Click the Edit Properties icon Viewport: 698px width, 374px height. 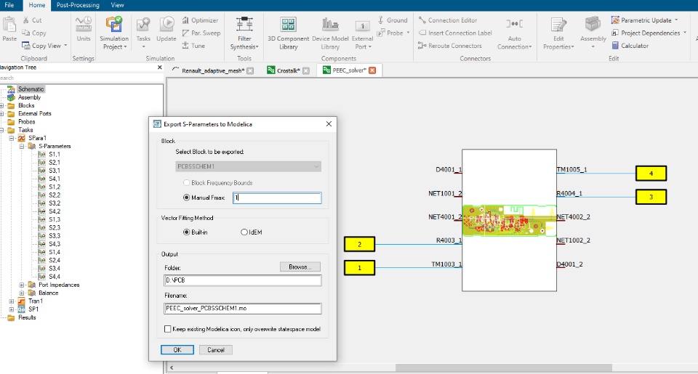coord(558,25)
